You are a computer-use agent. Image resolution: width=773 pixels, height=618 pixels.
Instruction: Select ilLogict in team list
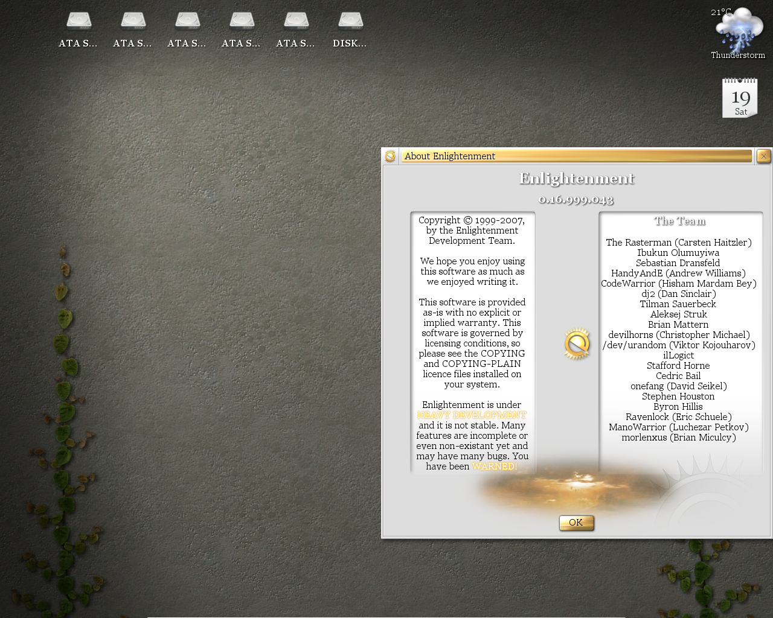click(x=678, y=355)
